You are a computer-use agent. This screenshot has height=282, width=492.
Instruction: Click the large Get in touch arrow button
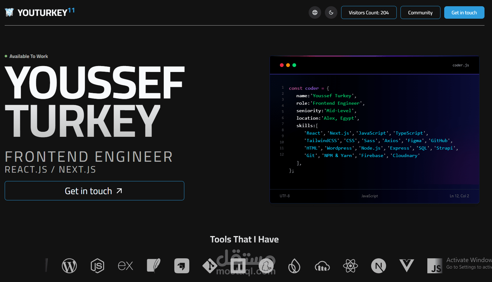click(94, 191)
